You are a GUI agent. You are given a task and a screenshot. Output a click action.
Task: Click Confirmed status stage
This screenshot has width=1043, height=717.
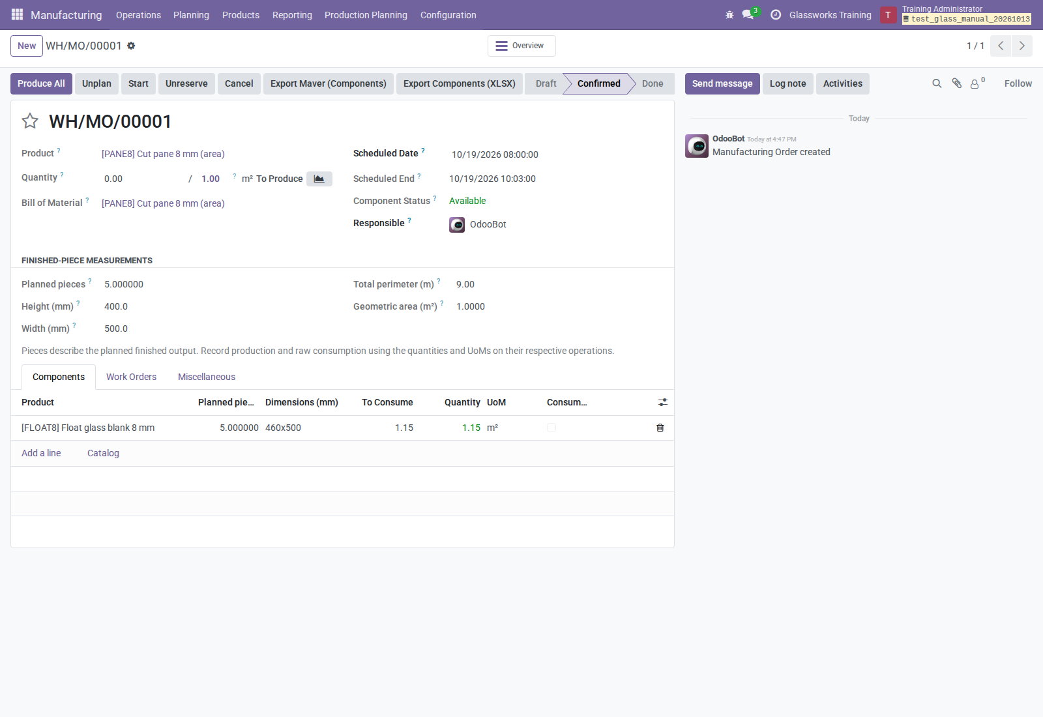(598, 83)
